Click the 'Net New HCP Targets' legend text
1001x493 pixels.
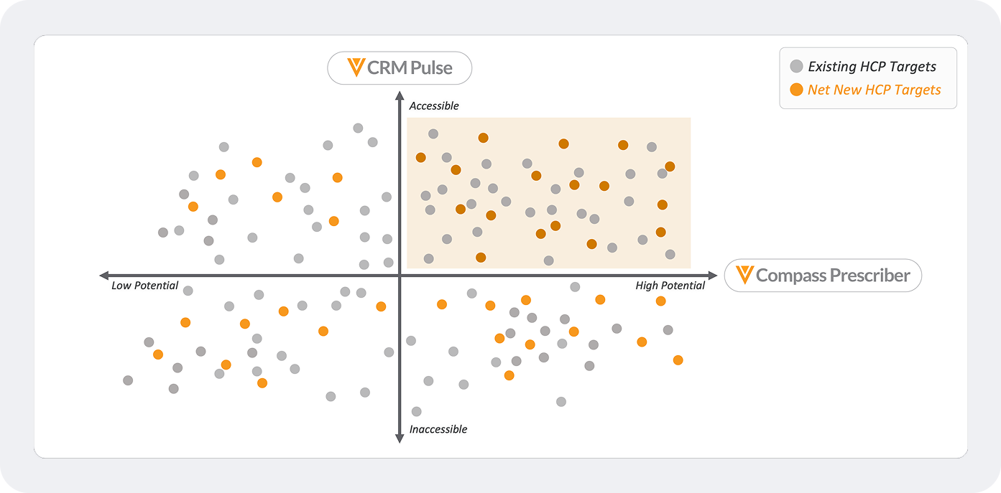pyautogui.click(x=874, y=90)
